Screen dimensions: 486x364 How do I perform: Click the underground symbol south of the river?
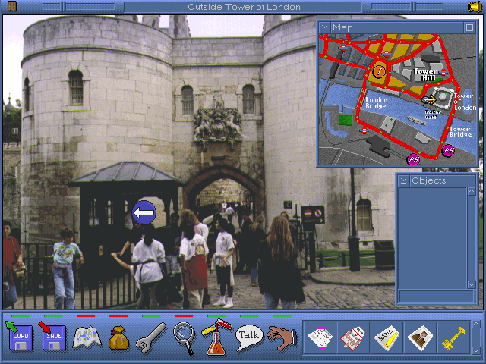tap(364, 130)
